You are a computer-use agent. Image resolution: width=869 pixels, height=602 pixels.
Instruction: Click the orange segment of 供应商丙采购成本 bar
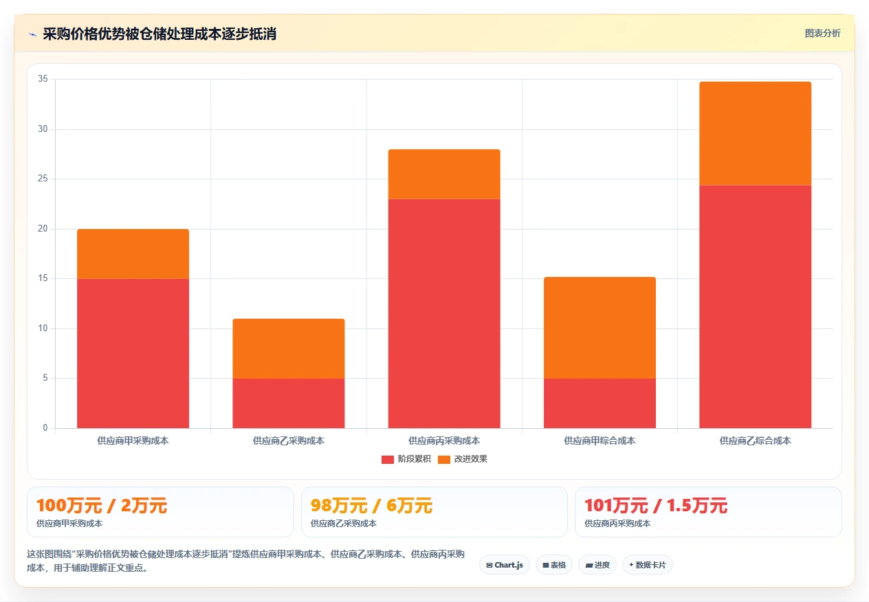point(444,175)
